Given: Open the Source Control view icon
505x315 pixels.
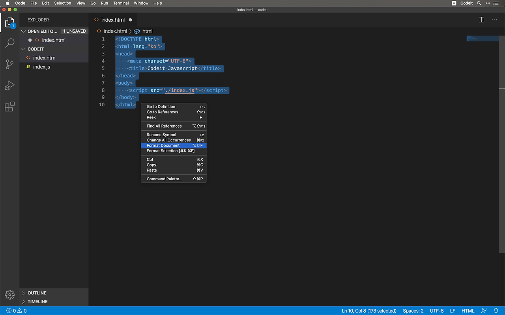Looking at the screenshot, I should 10,64.
